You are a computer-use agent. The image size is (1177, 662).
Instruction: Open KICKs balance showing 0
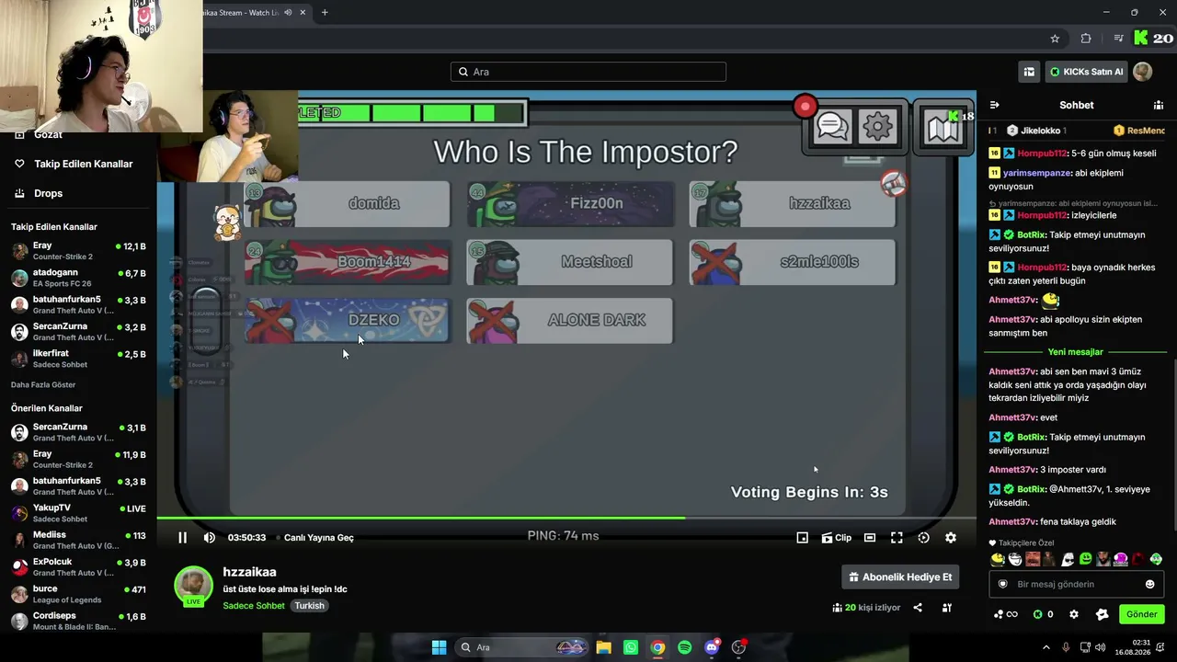1043,614
